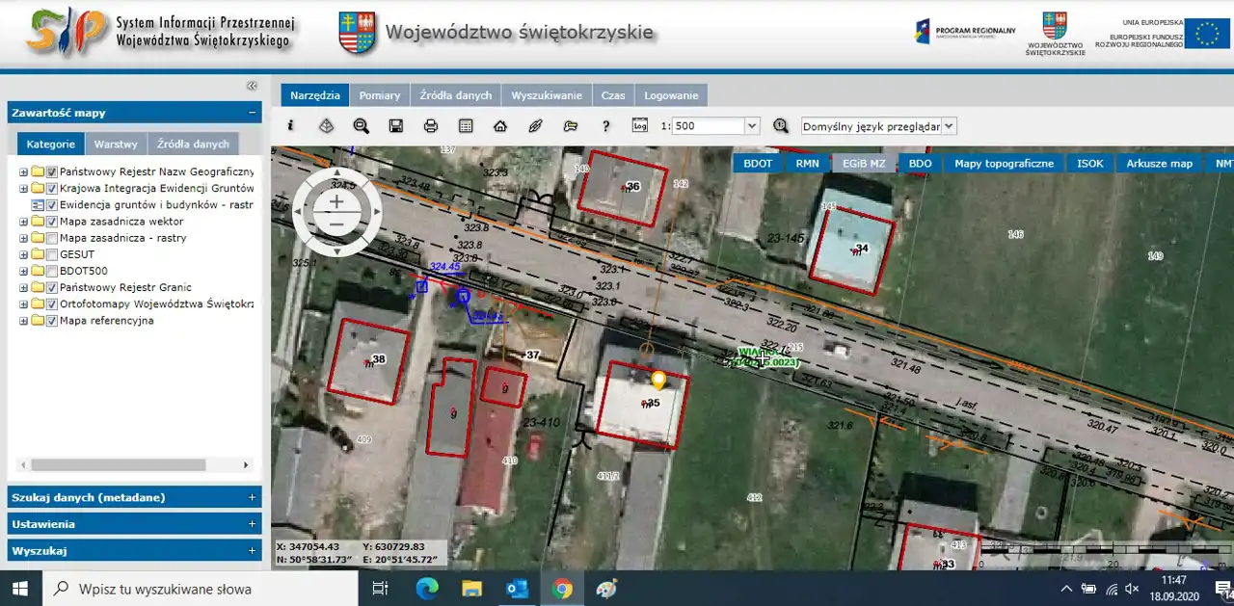Image resolution: width=1234 pixels, height=606 pixels.
Task: Open the Warstwy tab in sidebar
Action: pos(116,144)
